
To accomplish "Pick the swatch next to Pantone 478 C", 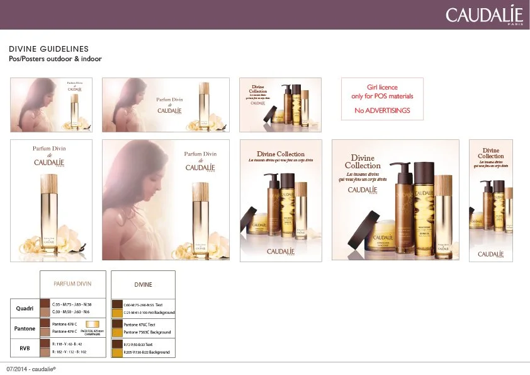I will [x=45, y=323].
